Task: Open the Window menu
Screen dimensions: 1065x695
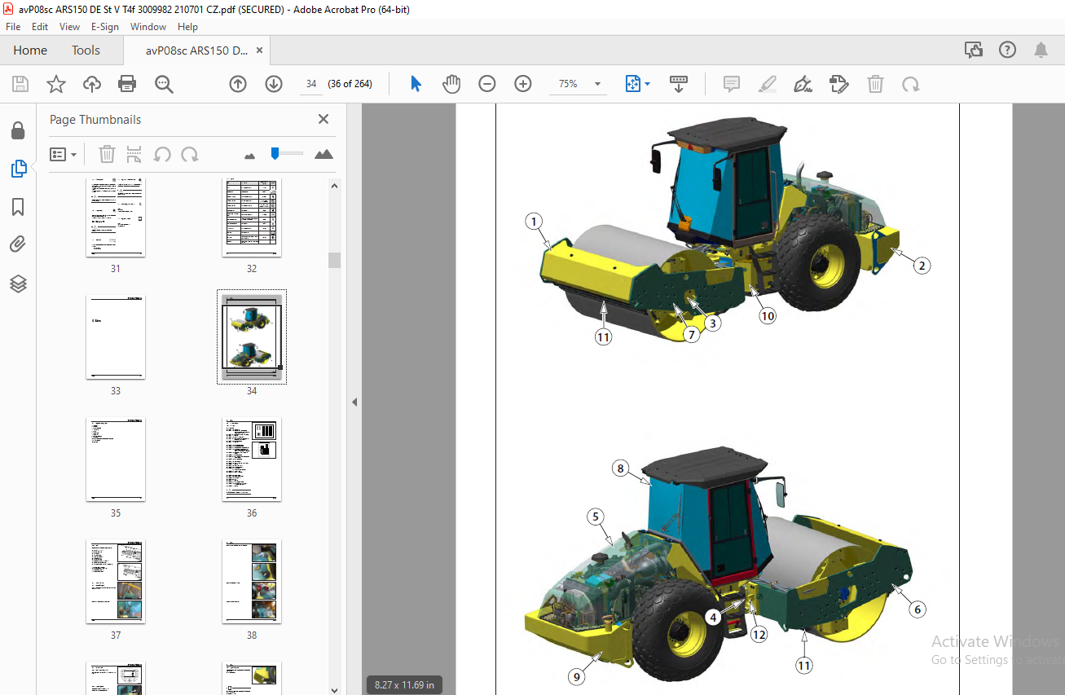Action: coord(148,27)
